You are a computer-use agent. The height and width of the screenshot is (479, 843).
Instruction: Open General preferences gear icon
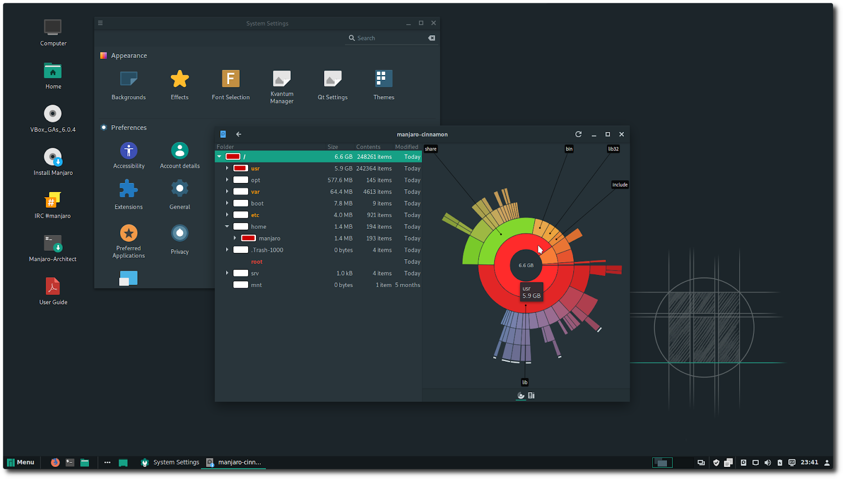click(180, 195)
